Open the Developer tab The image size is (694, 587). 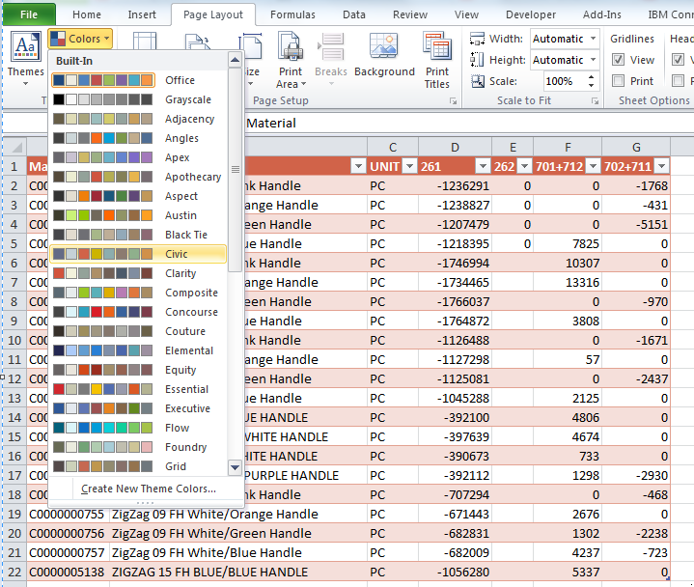[531, 14]
